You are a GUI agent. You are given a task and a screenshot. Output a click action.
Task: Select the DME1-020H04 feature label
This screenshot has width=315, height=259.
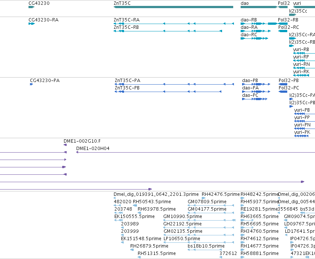click(x=93, y=149)
